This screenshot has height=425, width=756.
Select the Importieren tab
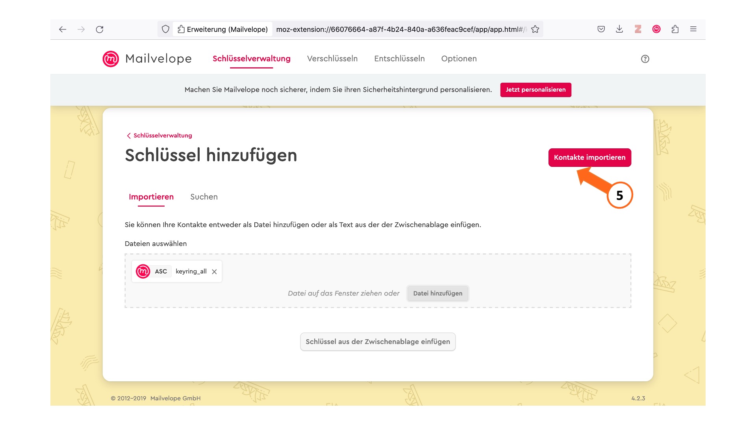151,197
